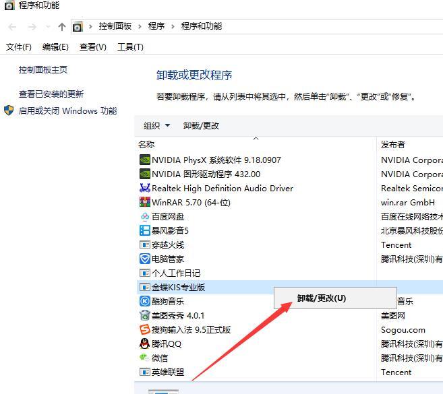Select the 腾讯QQ penguin icon

pos(144,344)
